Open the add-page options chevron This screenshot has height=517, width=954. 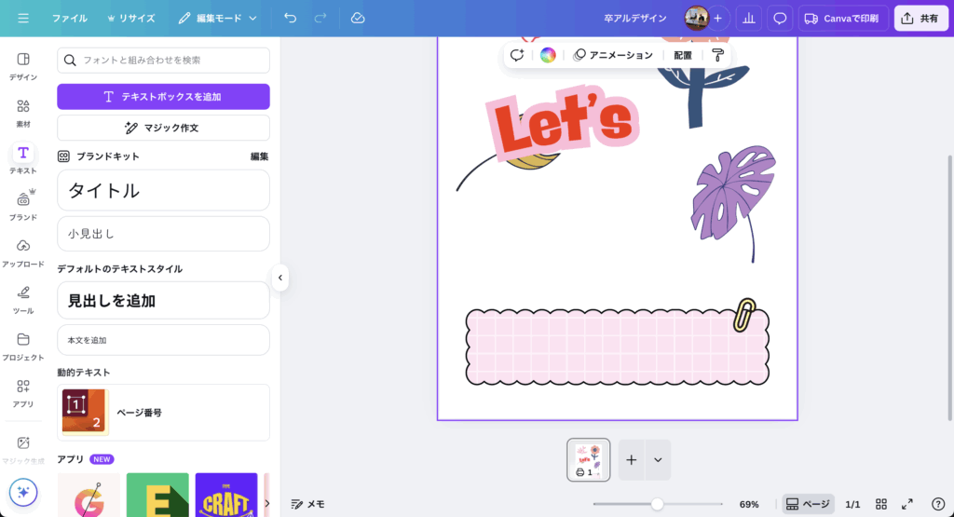[x=658, y=459]
